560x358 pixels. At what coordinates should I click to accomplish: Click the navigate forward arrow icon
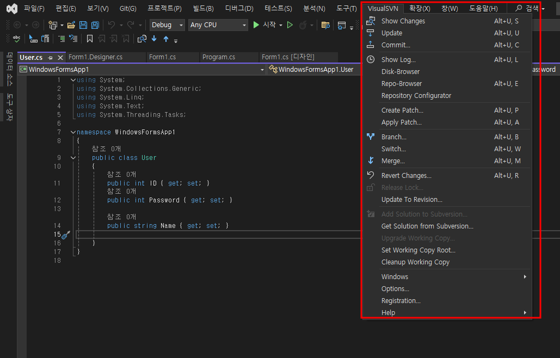click(x=35, y=25)
